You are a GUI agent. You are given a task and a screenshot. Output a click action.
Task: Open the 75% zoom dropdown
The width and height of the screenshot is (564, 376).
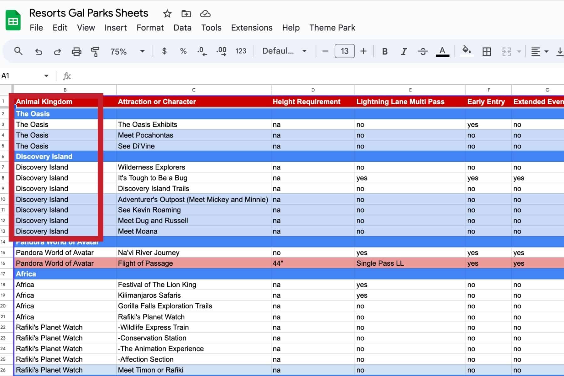[x=127, y=51]
